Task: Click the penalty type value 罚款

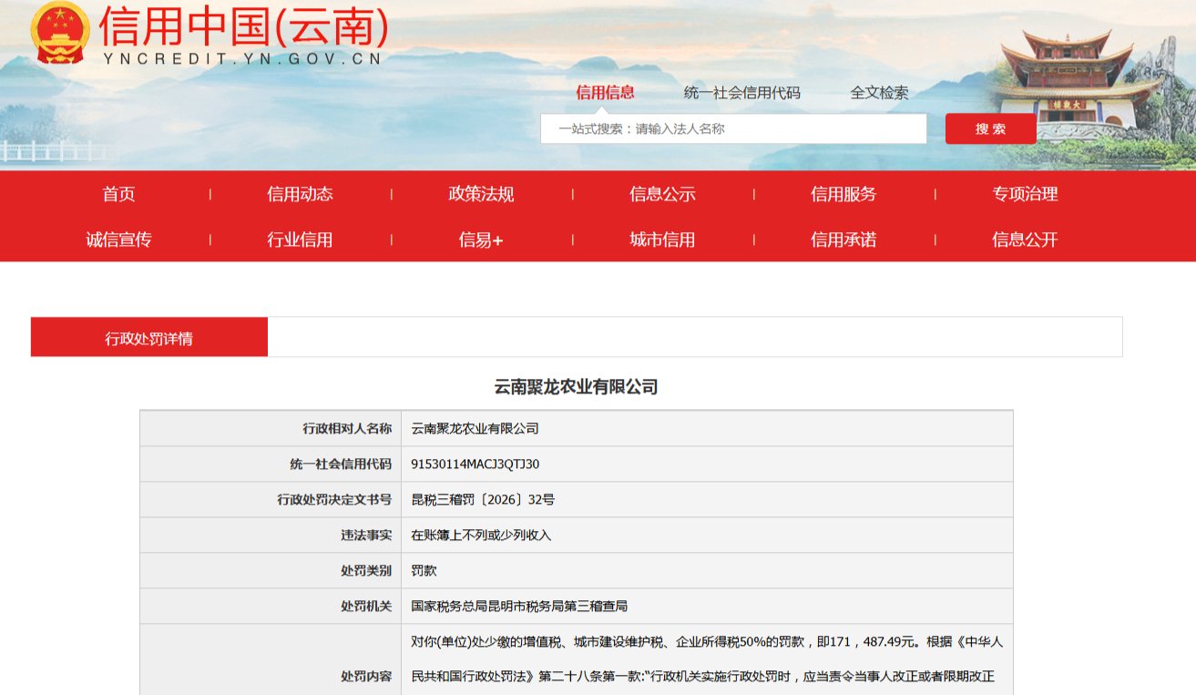Action: [424, 570]
